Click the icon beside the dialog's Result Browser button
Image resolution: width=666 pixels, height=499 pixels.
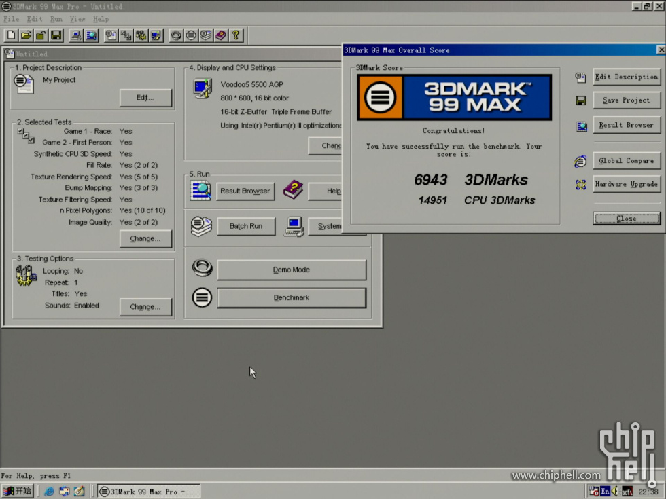point(581,126)
